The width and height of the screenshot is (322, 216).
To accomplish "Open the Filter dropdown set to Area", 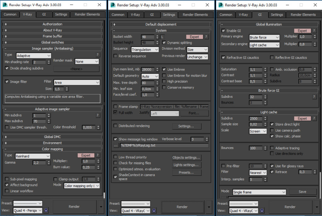I will [77, 83].
